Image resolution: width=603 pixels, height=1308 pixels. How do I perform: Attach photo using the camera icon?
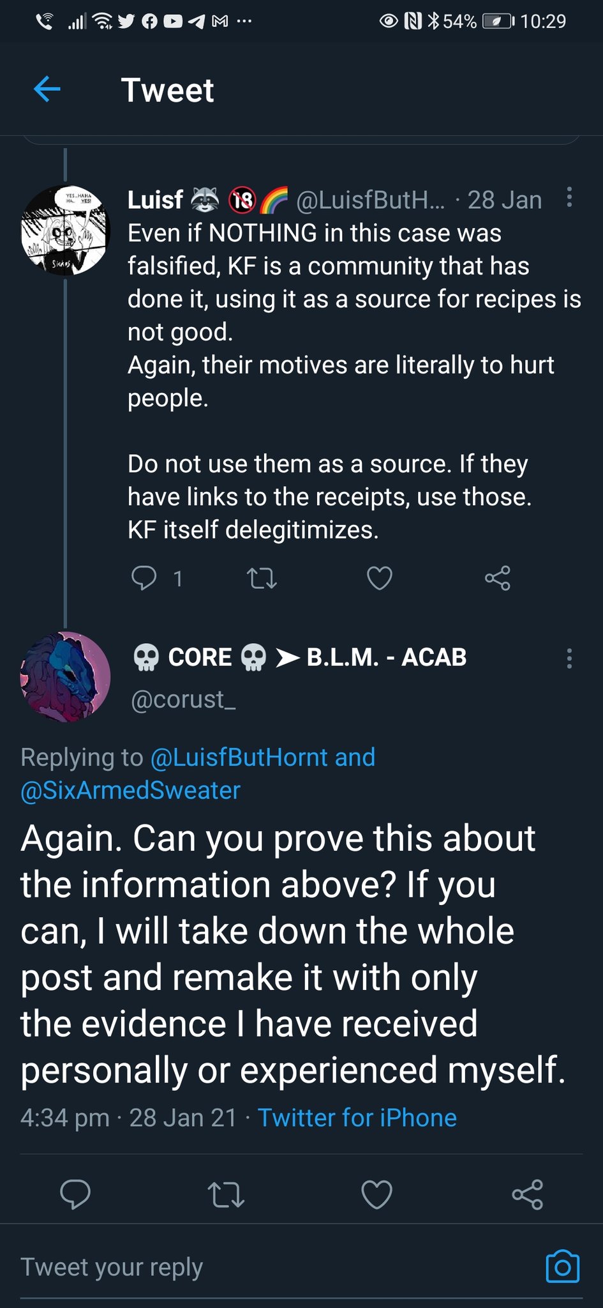(x=563, y=1266)
